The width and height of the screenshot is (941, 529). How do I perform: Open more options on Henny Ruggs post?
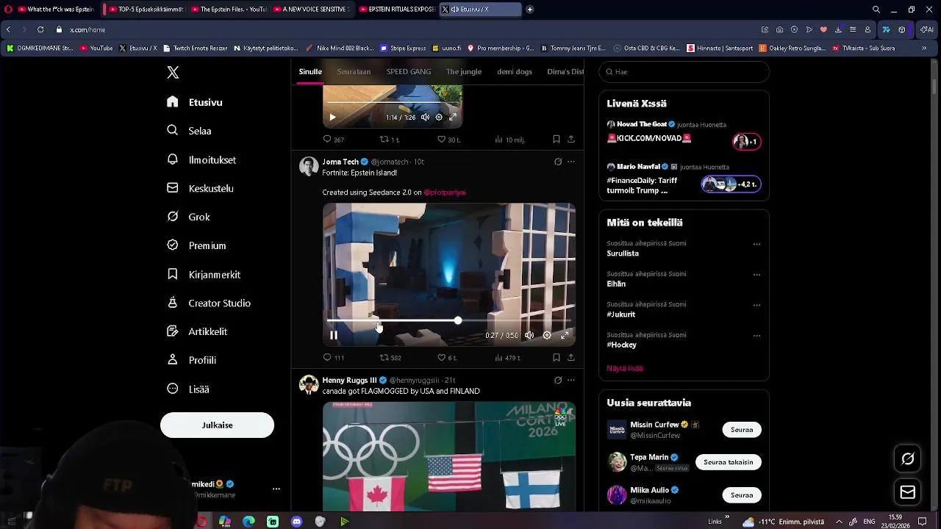[x=570, y=380]
